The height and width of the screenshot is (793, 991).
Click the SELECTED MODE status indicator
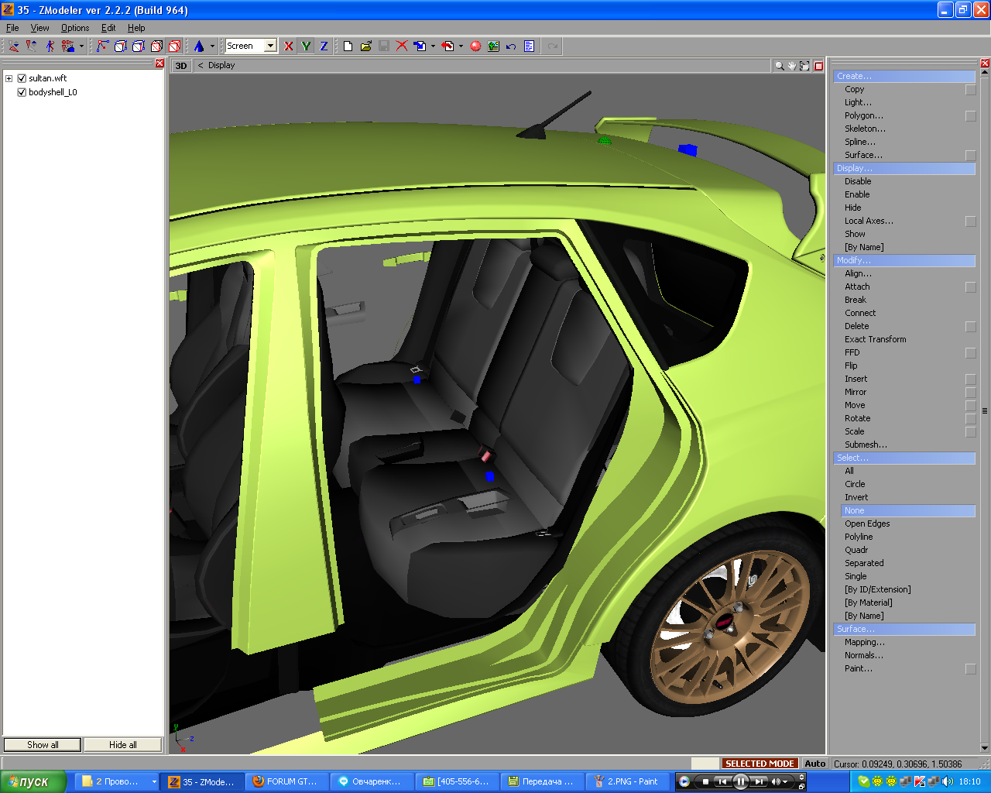click(x=759, y=764)
